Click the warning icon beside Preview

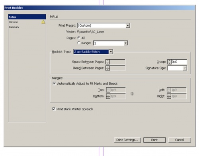[x=43, y=22]
